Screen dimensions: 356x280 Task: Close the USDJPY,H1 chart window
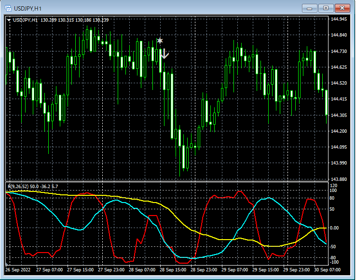(343, 8)
